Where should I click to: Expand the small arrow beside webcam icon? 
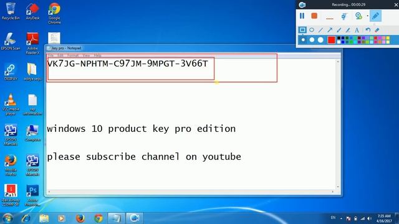pos(367,16)
